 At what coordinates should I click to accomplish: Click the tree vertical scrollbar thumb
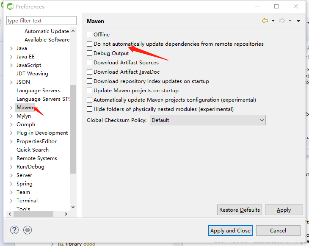(x=73, y=129)
